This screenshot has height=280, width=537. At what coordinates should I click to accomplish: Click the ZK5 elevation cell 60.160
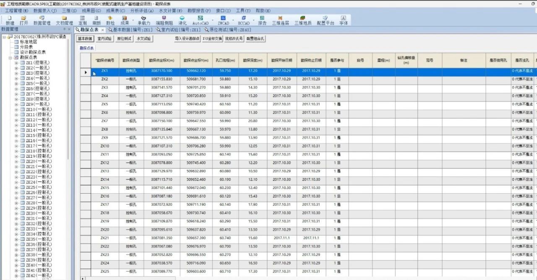[x=225, y=104]
